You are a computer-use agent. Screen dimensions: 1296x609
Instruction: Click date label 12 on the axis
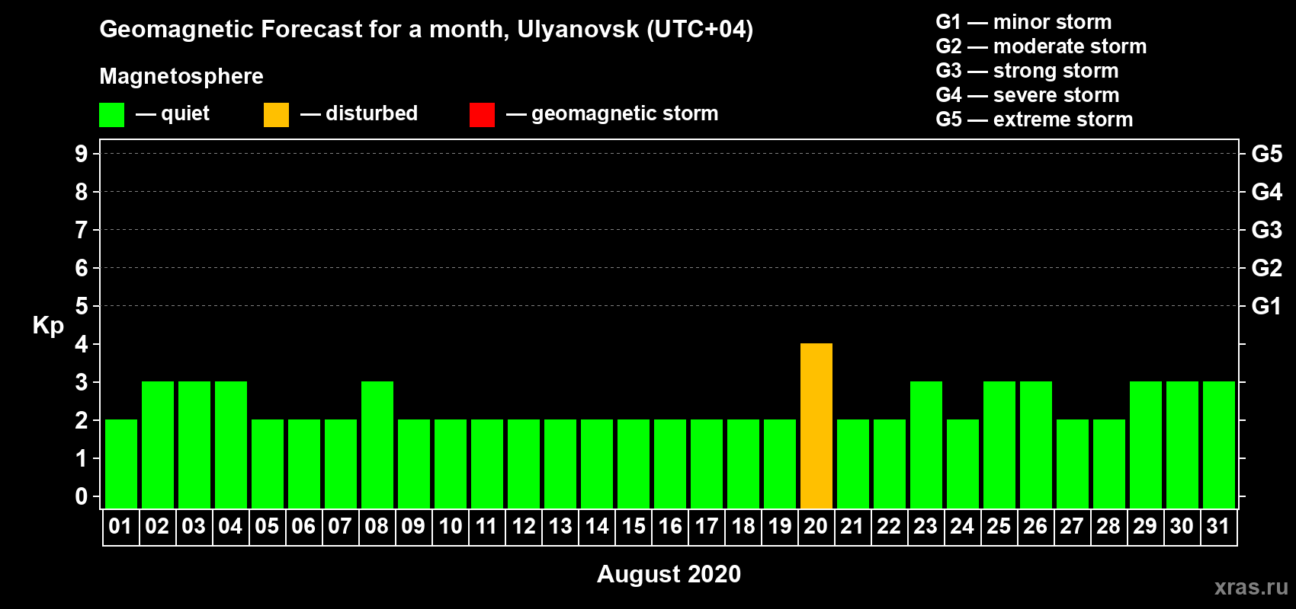[523, 526]
